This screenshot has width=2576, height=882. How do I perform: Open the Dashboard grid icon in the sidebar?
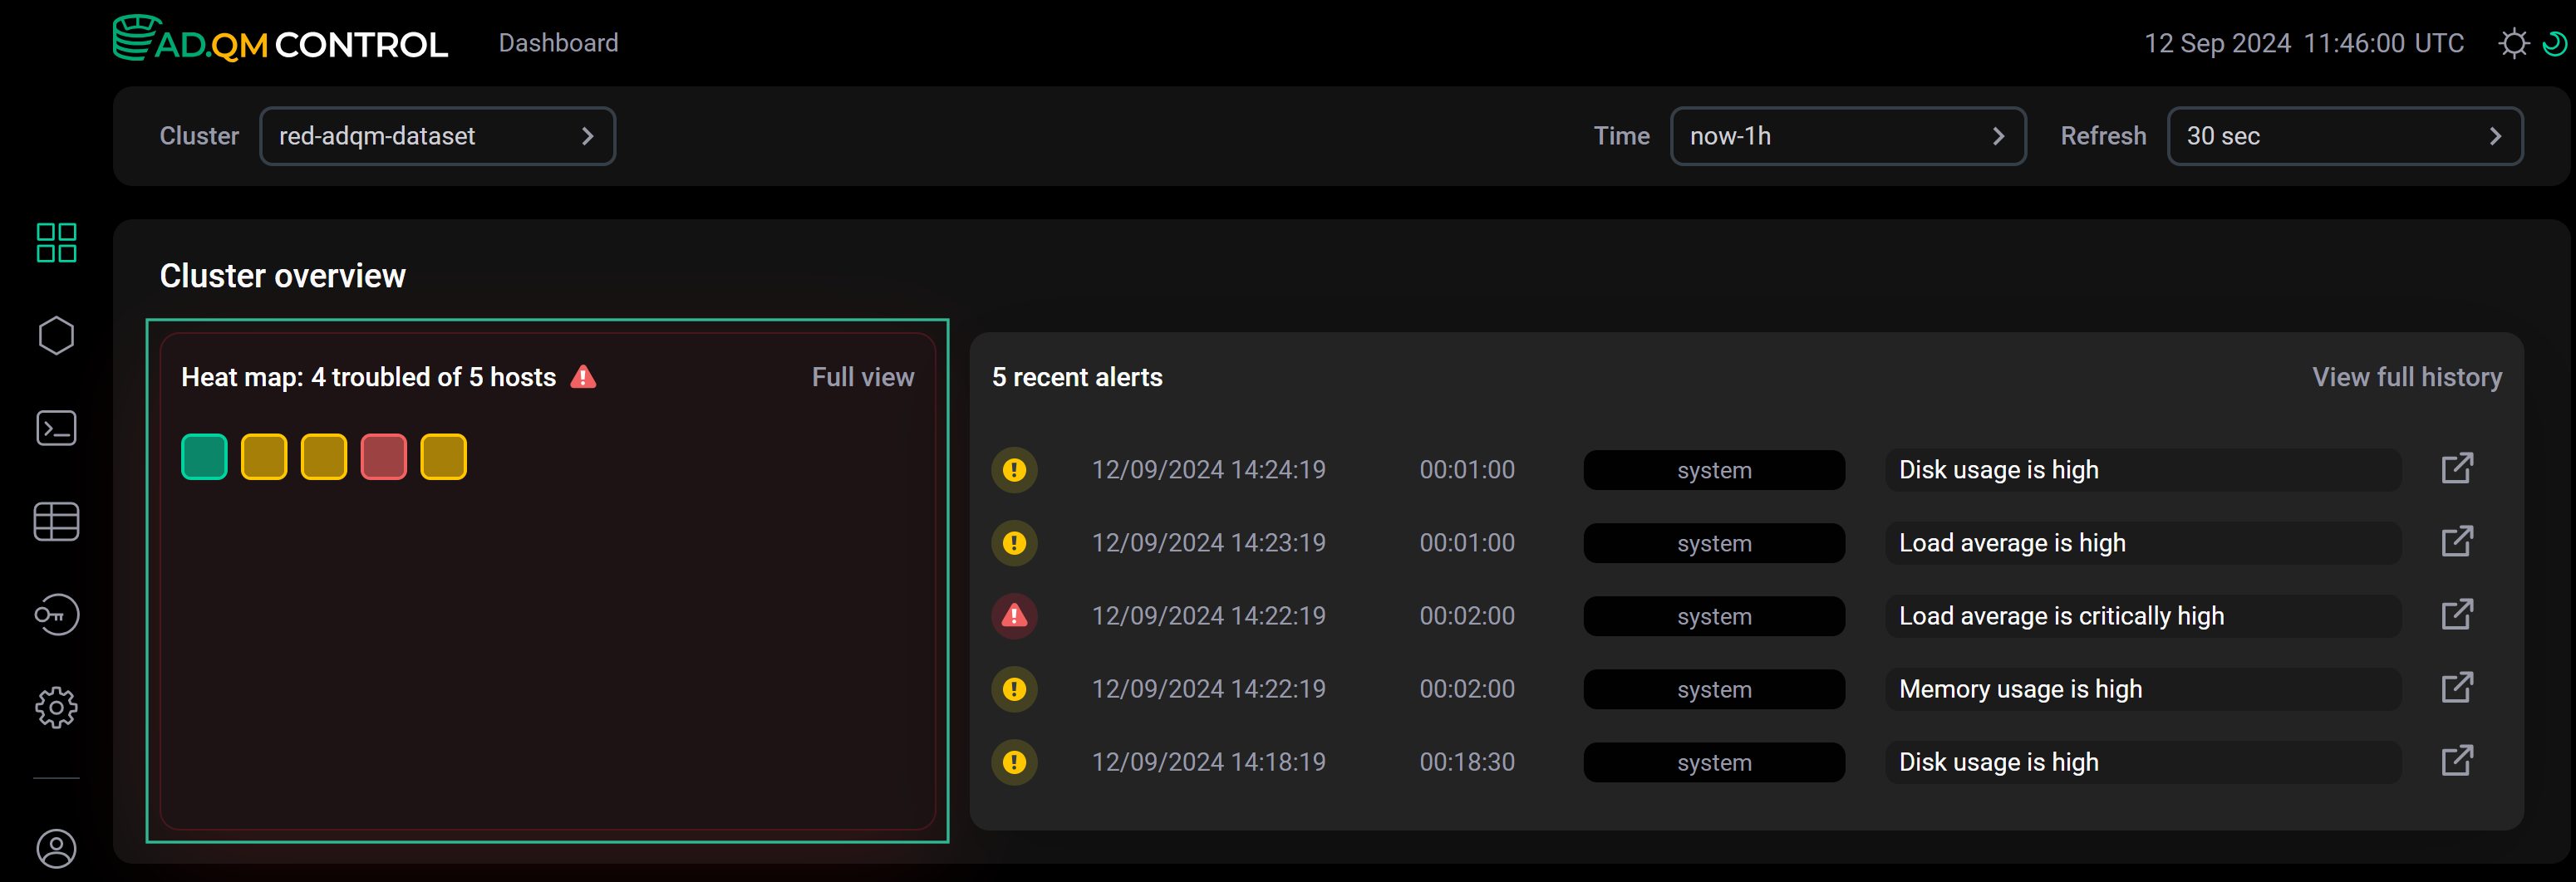click(x=56, y=242)
